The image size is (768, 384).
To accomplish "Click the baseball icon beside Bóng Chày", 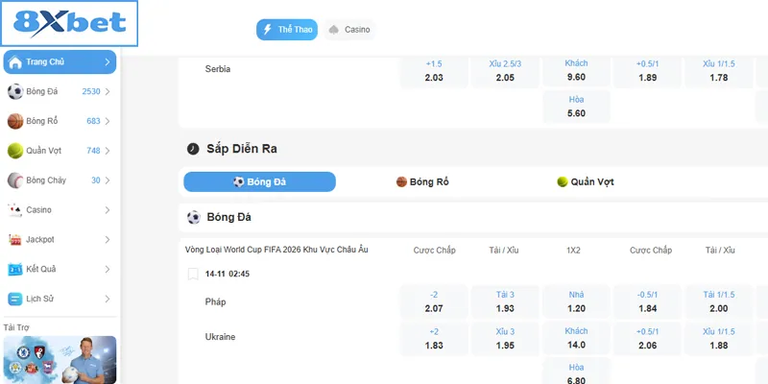I will click(15, 180).
